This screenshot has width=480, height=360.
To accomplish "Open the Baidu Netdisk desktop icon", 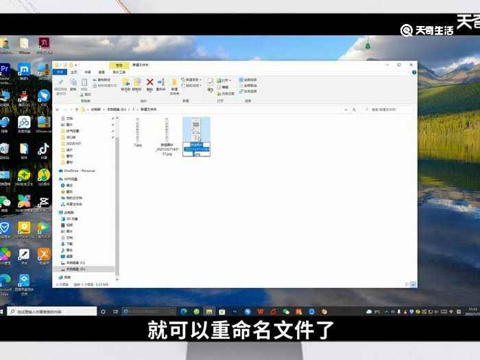I will (x=24, y=124).
